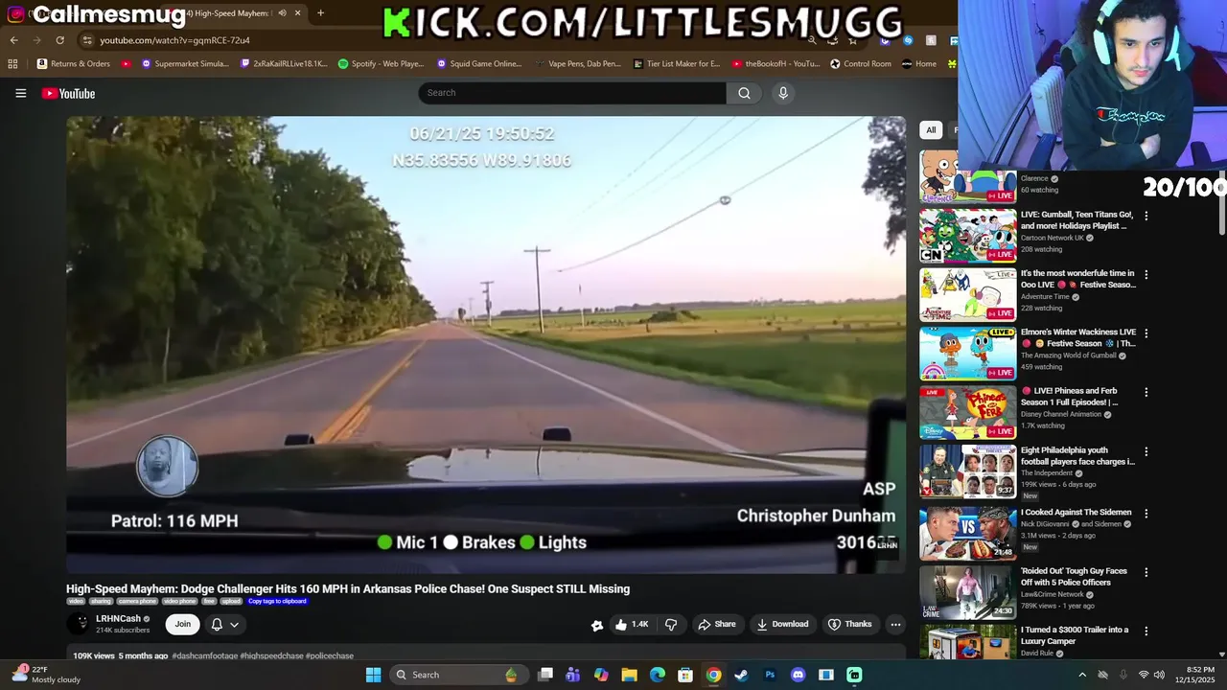Open more actions three-dot menu under video

click(x=895, y=624)
